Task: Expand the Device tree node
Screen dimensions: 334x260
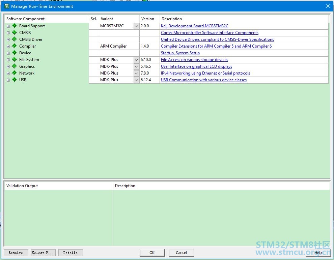Action: pyautogui.click(x=8, y=53)
